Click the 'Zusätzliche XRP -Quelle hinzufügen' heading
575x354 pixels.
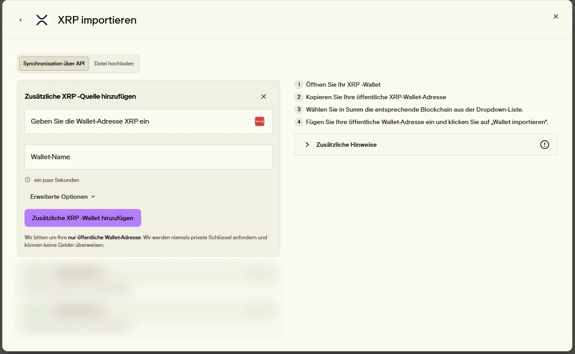click(81, 97)
